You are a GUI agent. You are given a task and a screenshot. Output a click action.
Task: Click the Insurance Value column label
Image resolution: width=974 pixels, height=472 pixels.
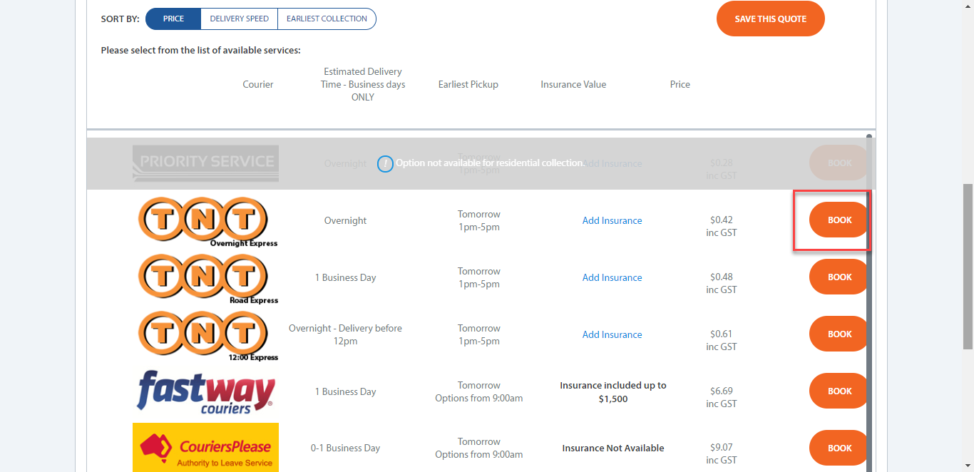pyautogui.click(x=573, y=84)
